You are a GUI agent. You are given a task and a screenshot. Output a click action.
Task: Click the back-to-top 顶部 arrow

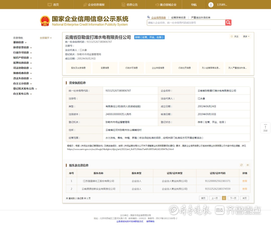265,128
